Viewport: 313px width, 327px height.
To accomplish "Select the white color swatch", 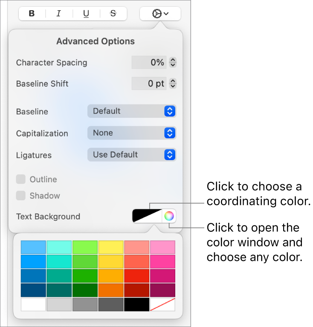I will [33, 304].
